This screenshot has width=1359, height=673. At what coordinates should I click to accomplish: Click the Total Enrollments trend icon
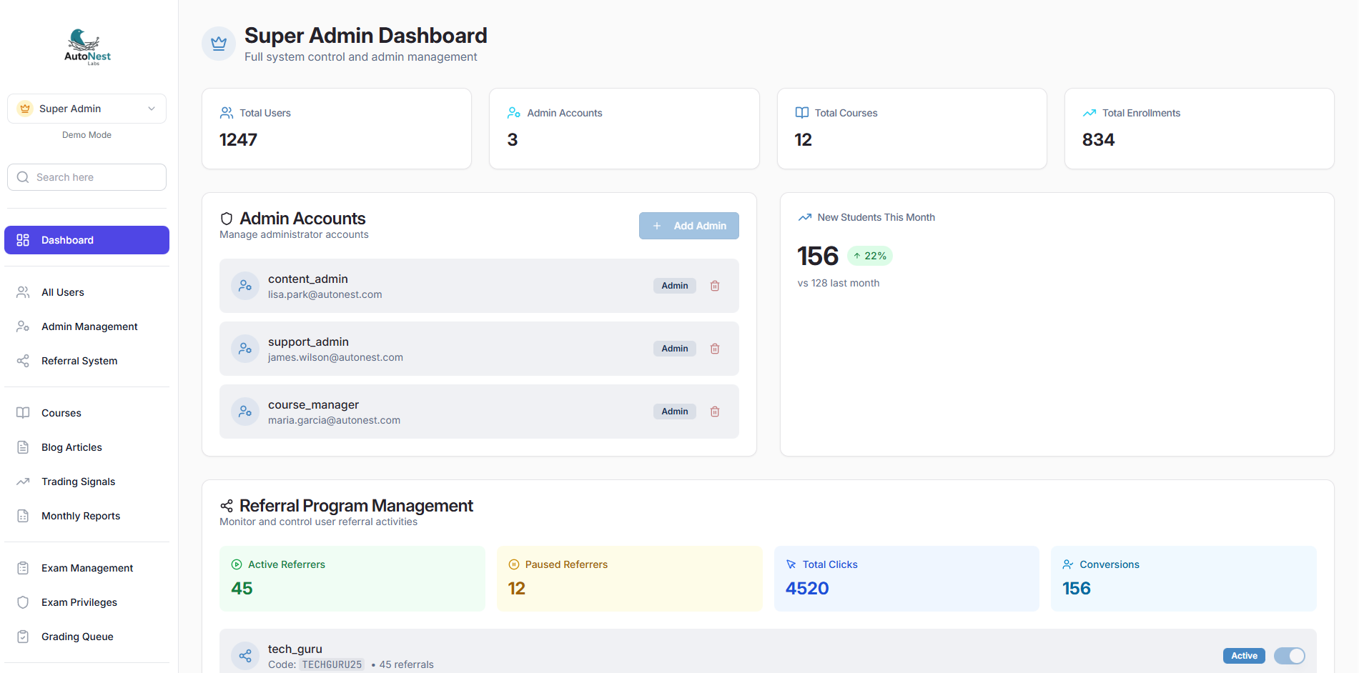pyautogui.click(x=1089, y=113)
